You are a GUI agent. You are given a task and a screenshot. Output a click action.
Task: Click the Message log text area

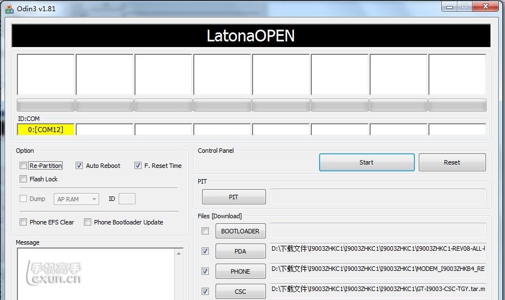pyautogui.click(x=96, y=274)
